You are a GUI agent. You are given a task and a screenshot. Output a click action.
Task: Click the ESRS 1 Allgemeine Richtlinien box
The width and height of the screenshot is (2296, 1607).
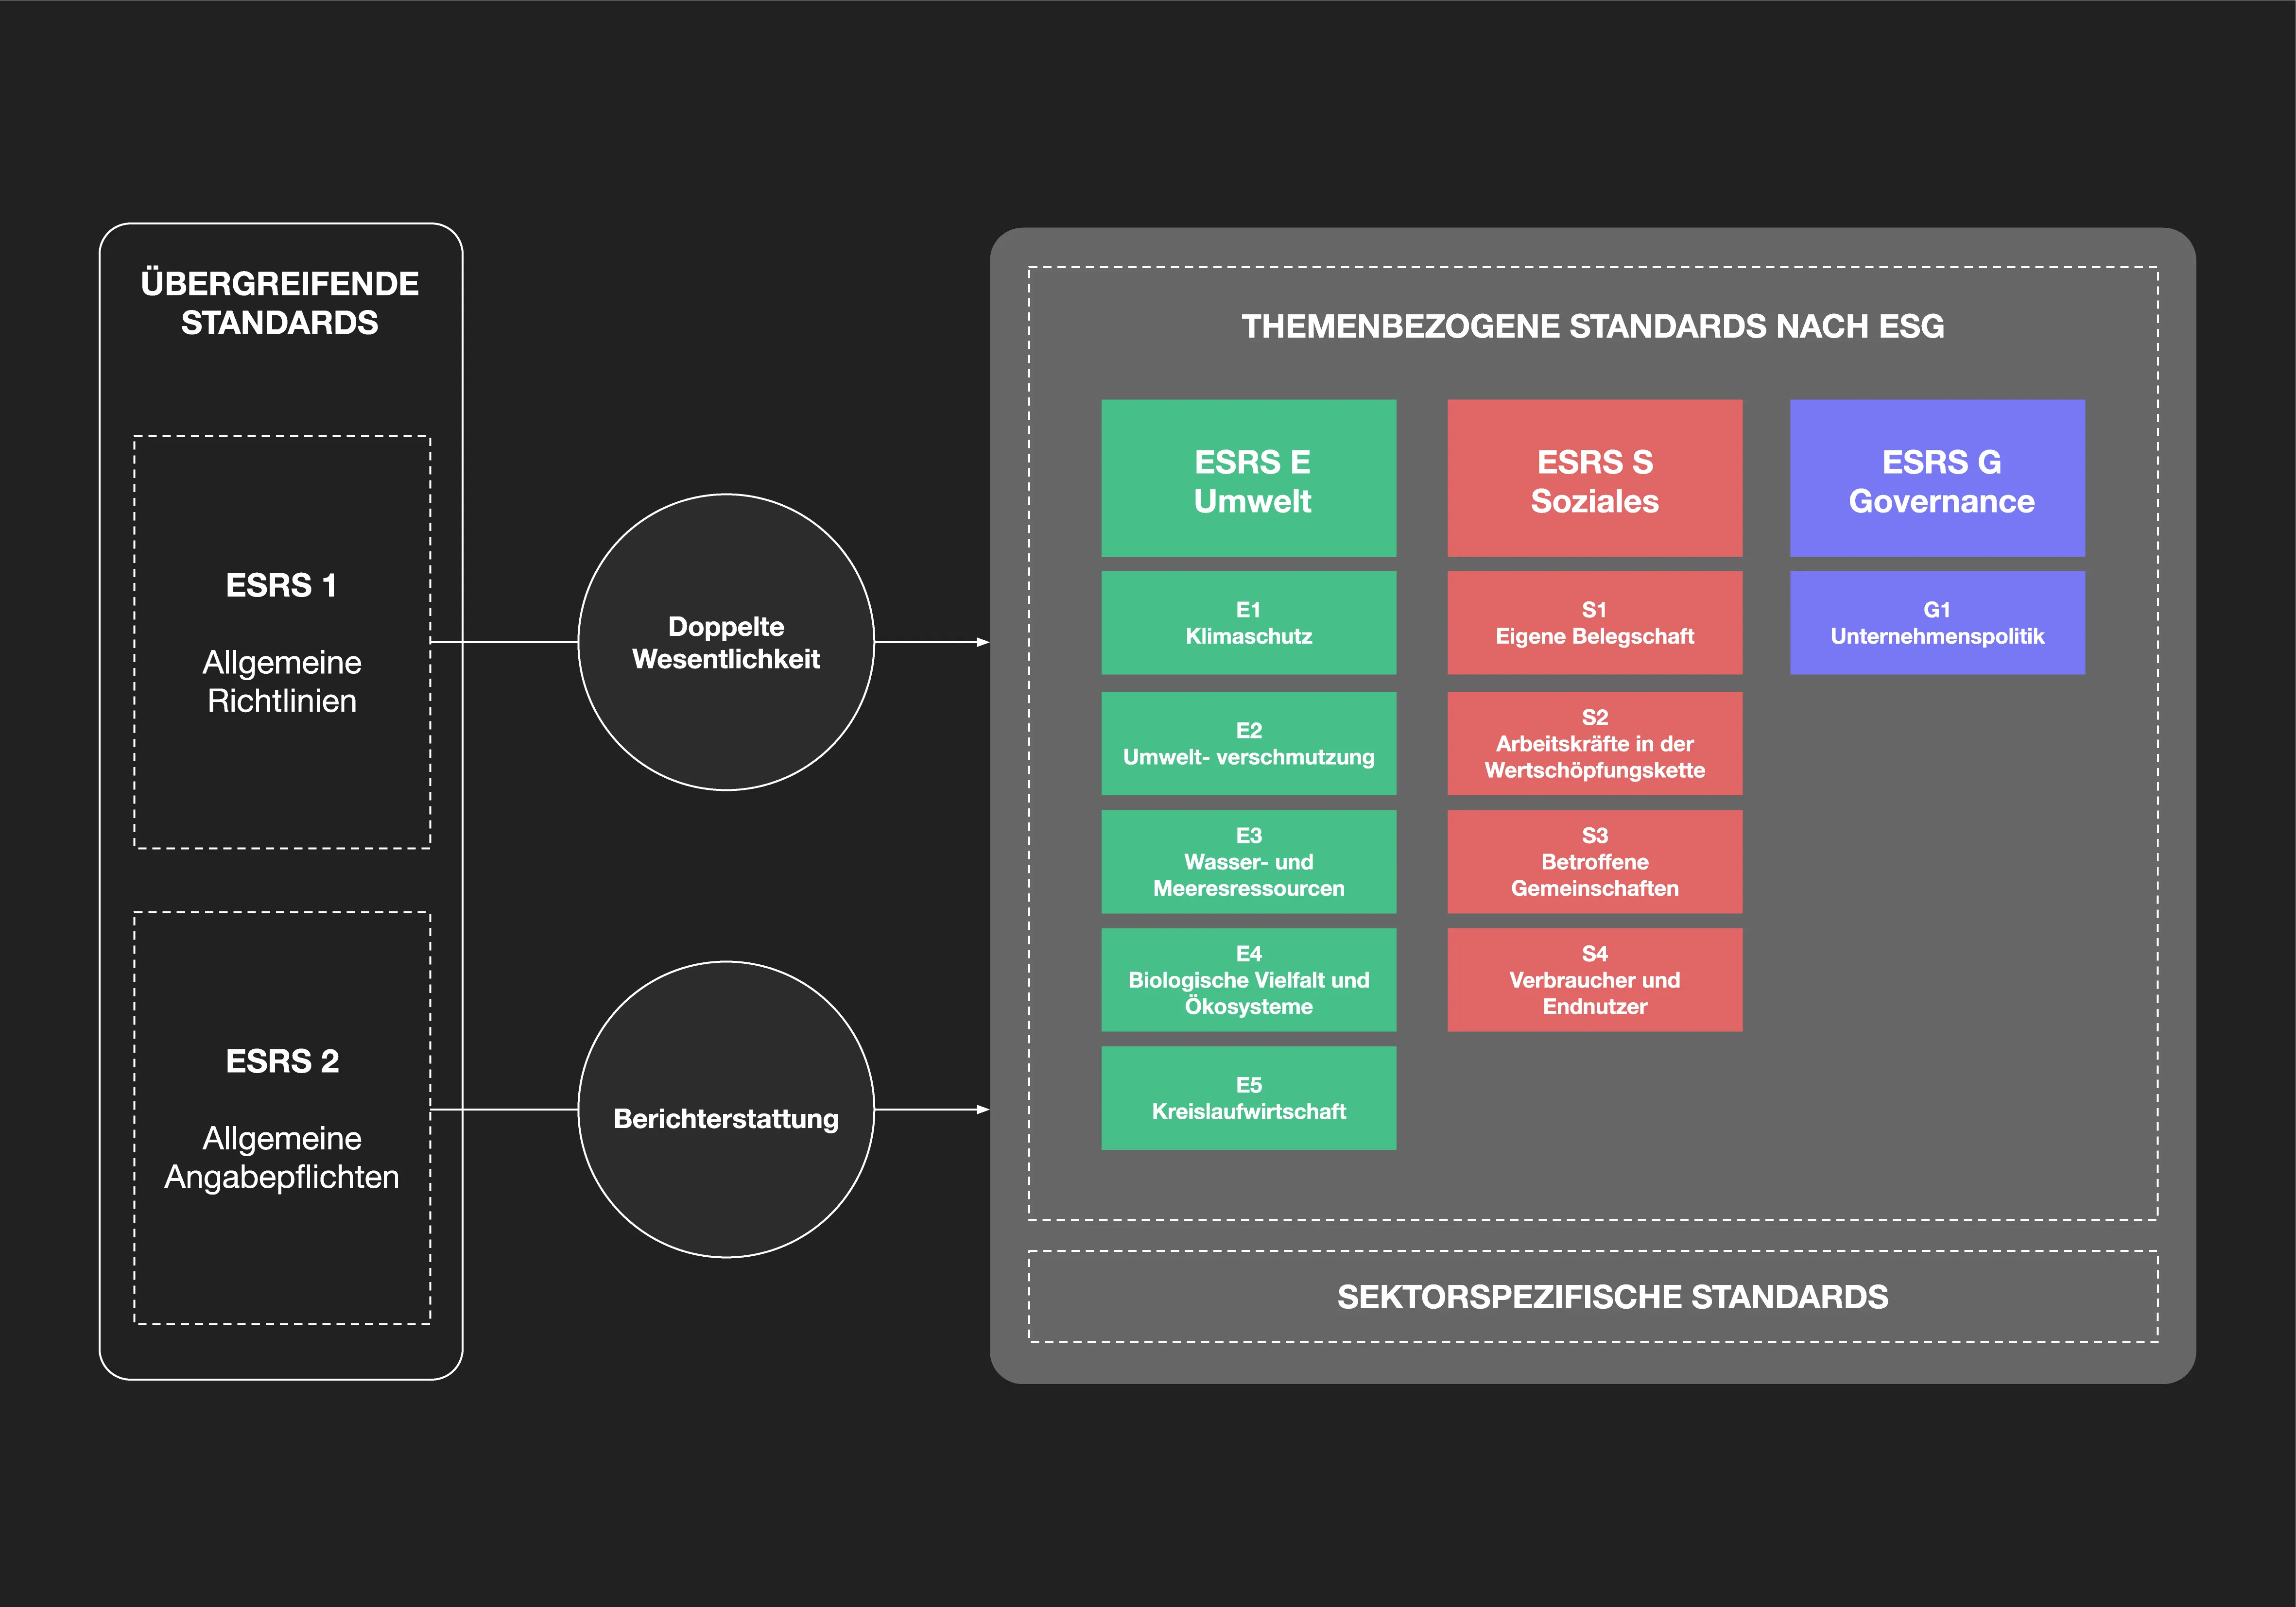[x=282, y=642]
